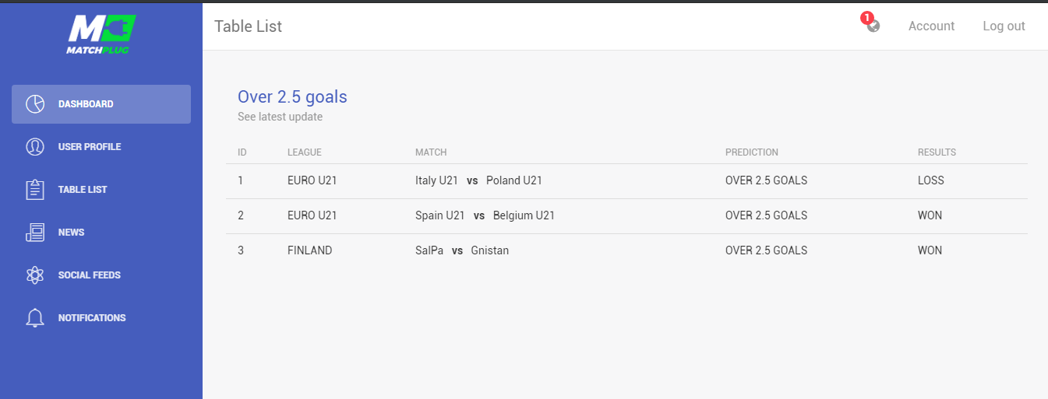Click the MatchPlug logo
The width and height of the screenshot is (1048, 399).
coord(101,35)
